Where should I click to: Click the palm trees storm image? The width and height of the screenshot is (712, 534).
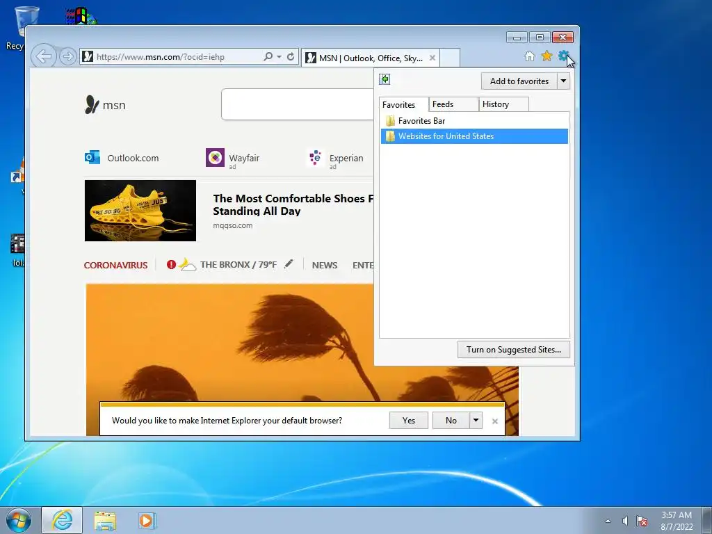point(302,343)
